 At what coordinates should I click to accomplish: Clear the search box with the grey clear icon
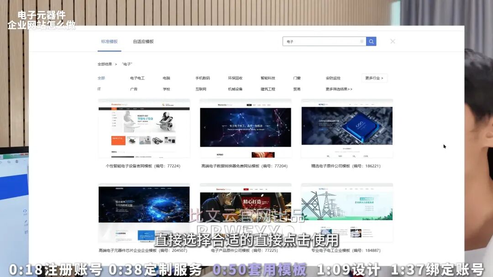[362, 42]
